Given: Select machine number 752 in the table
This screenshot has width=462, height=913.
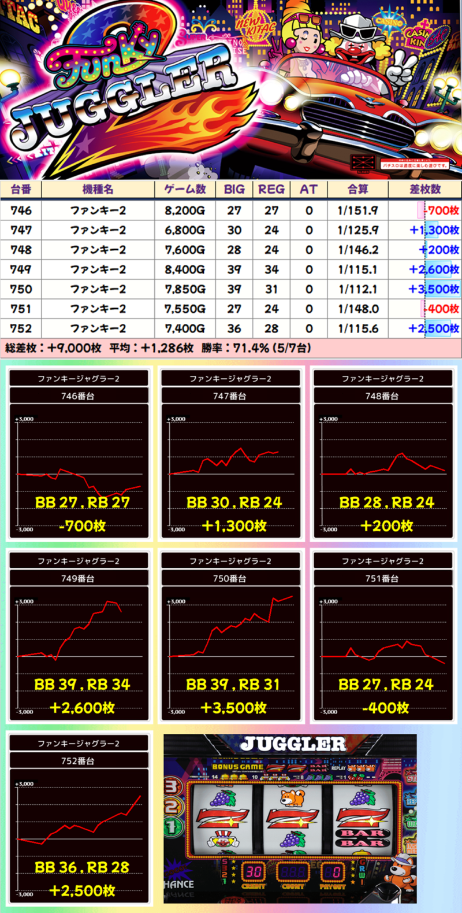Looking at the screenshot, I should coord(21,328).
